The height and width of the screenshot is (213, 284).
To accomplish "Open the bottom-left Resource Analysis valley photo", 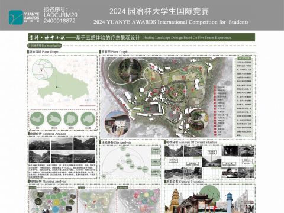I will pyautogui.click(x=40, y=157).
